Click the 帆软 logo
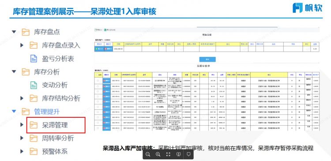 click(307, 8)
